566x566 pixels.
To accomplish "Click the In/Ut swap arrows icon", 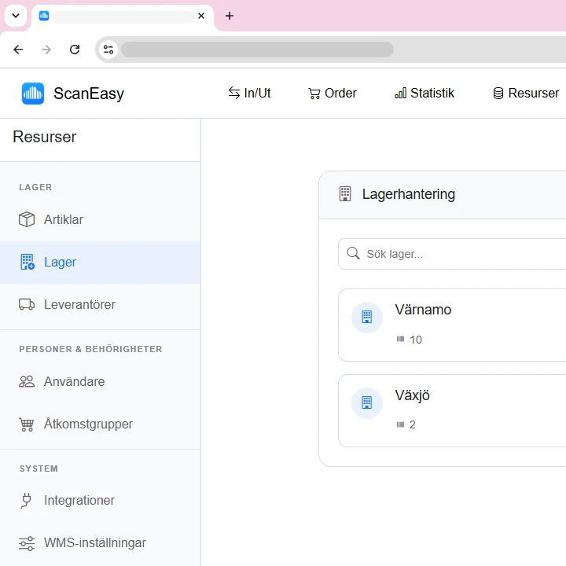I will click(x=234, y=93).
